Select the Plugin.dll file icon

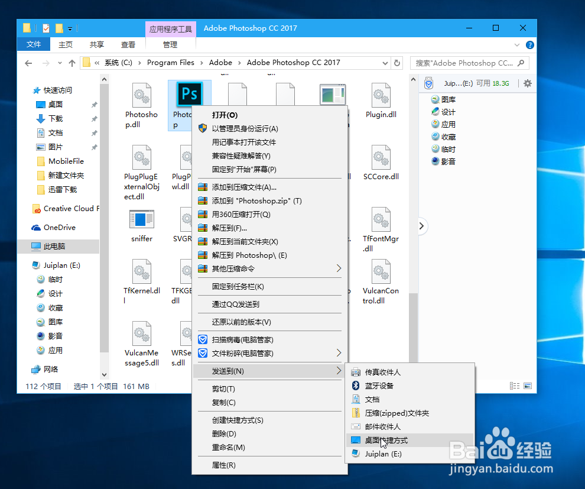(x=381, y=95)
